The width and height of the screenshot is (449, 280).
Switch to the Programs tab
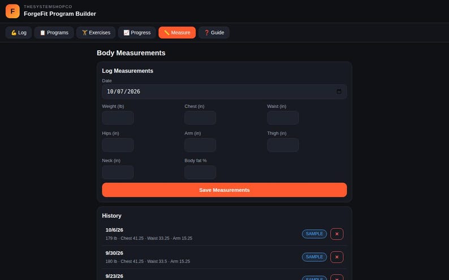(x=54, y=33)
